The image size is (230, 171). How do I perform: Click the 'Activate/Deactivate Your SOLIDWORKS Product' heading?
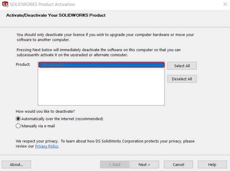(x=56, y=15)
